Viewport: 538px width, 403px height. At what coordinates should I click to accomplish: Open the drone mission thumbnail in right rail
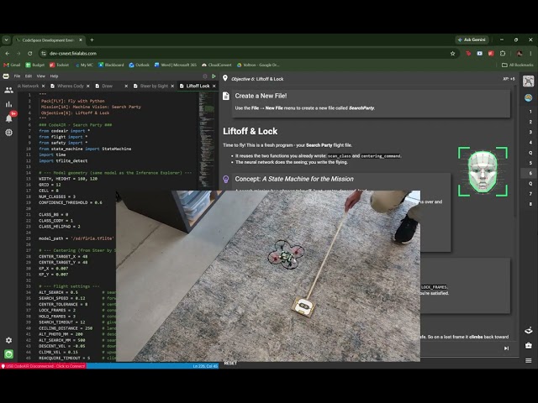pos(529,81)
